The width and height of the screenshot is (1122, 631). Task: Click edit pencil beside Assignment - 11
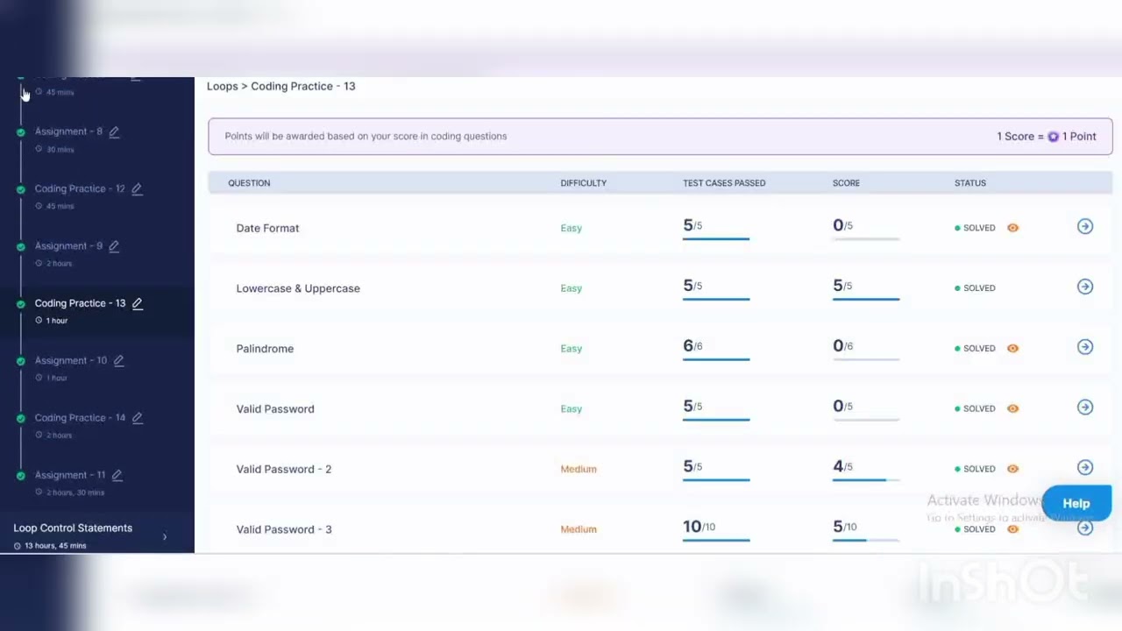click(117, 475)
